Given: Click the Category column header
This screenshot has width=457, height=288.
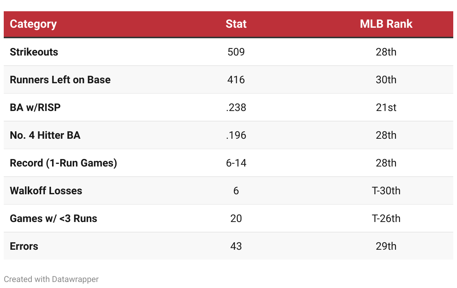Looking at the screenshot, I should (x=33, y=24).
